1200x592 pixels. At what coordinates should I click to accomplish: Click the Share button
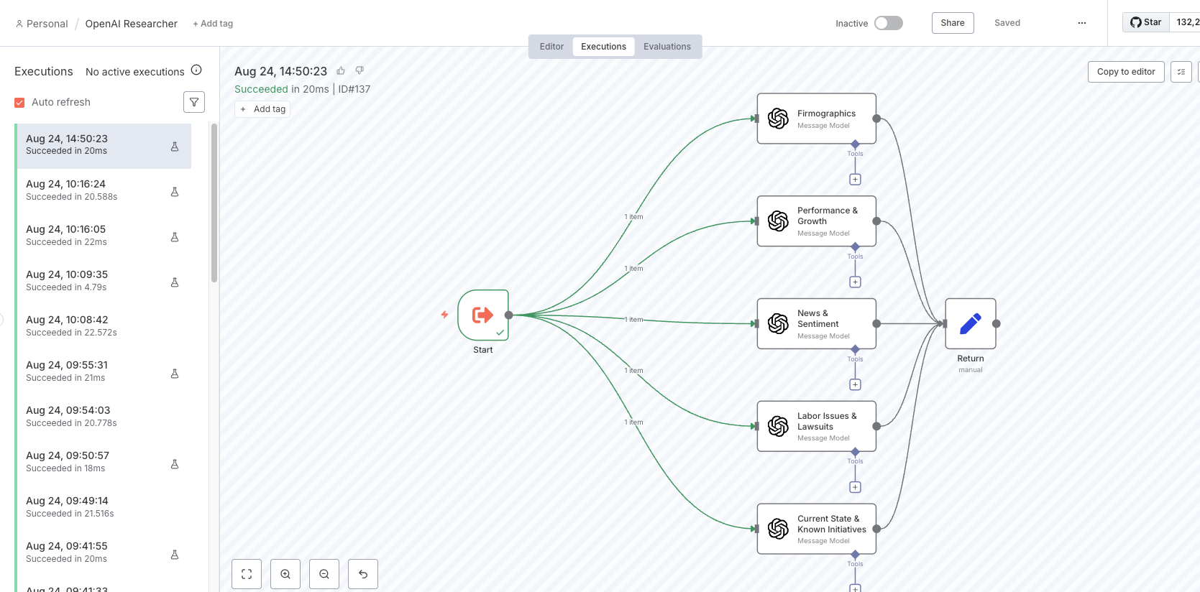point(952,23)
